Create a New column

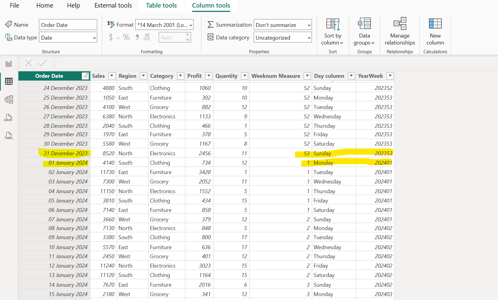tap(435, 31)
